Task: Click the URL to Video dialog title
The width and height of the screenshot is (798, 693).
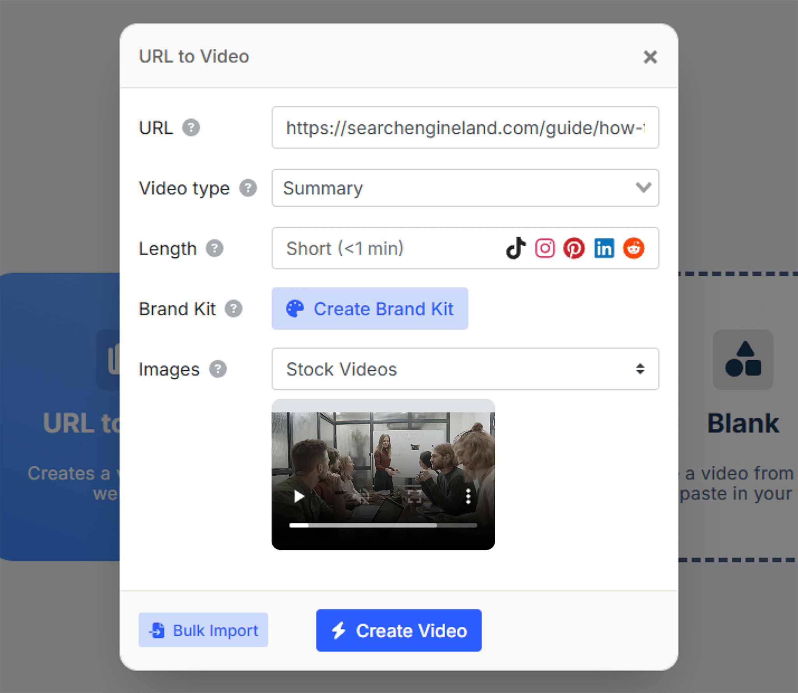Action: (194, 57)
